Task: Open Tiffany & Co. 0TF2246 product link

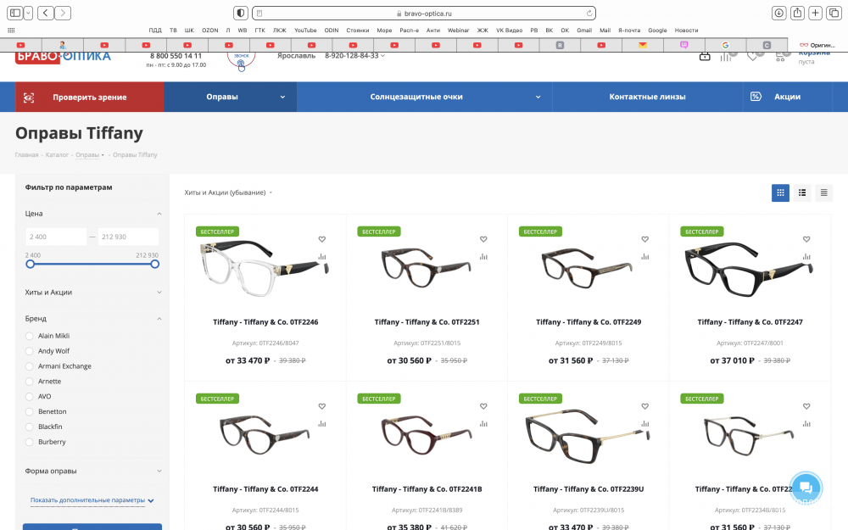Action: point(265,321)
